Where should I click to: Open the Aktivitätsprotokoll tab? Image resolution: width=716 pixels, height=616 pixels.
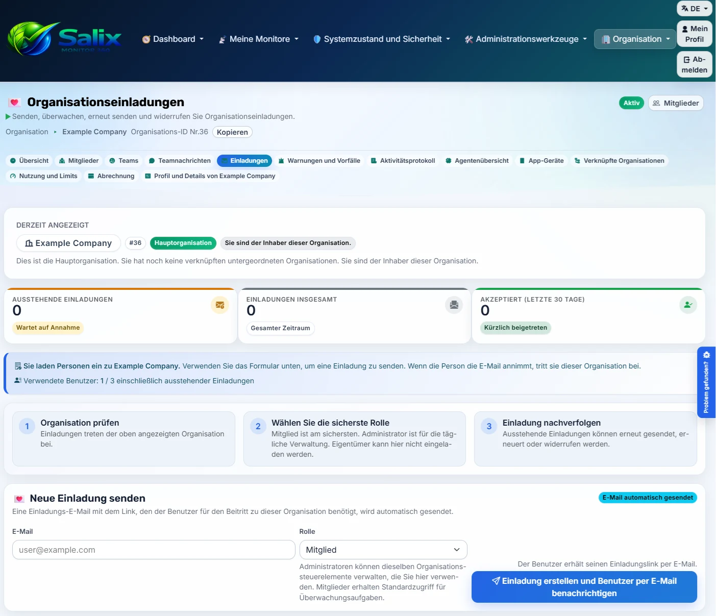point(403,161)
